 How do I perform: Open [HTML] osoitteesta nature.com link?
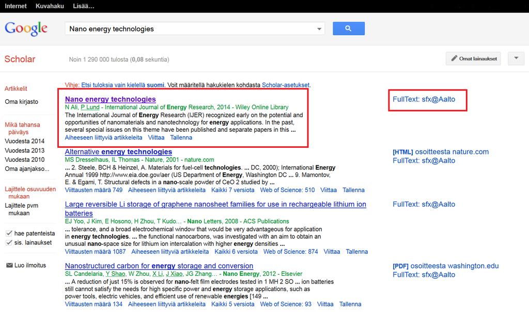(x=441, y=152)
